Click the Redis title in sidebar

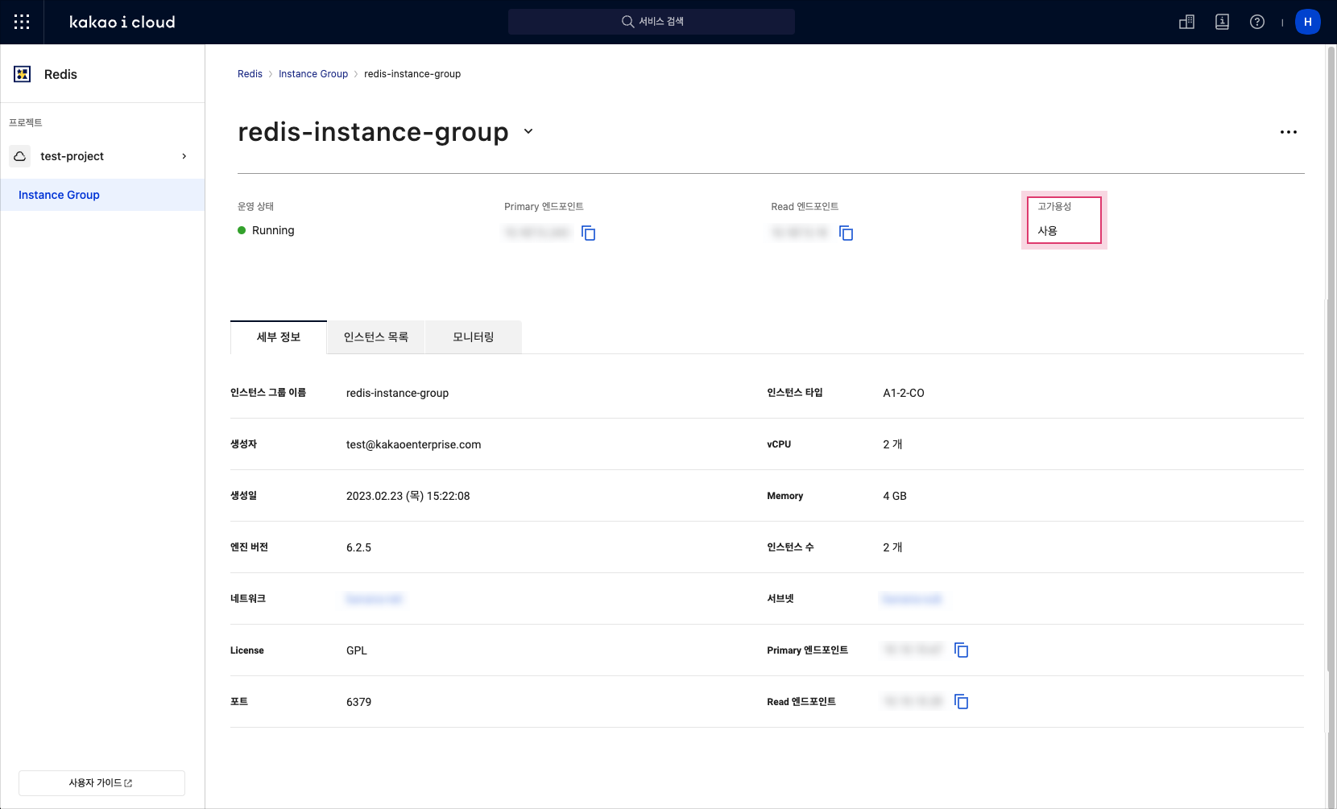(60, 74)
